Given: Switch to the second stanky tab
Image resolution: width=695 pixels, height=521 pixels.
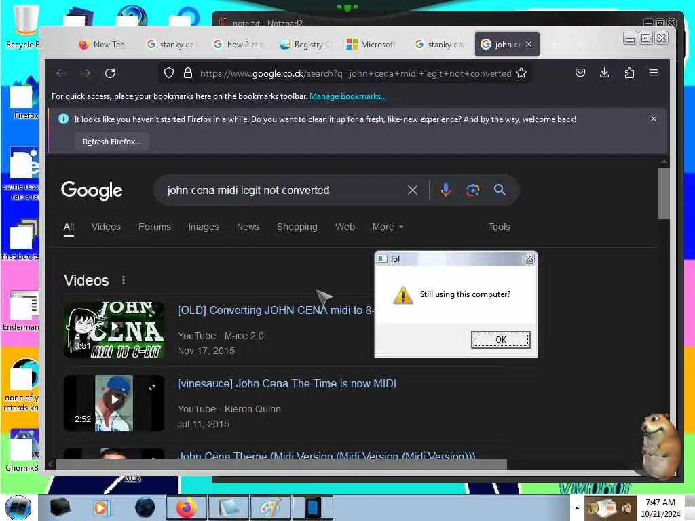Looking at the screenshot, I should [439, 44].
